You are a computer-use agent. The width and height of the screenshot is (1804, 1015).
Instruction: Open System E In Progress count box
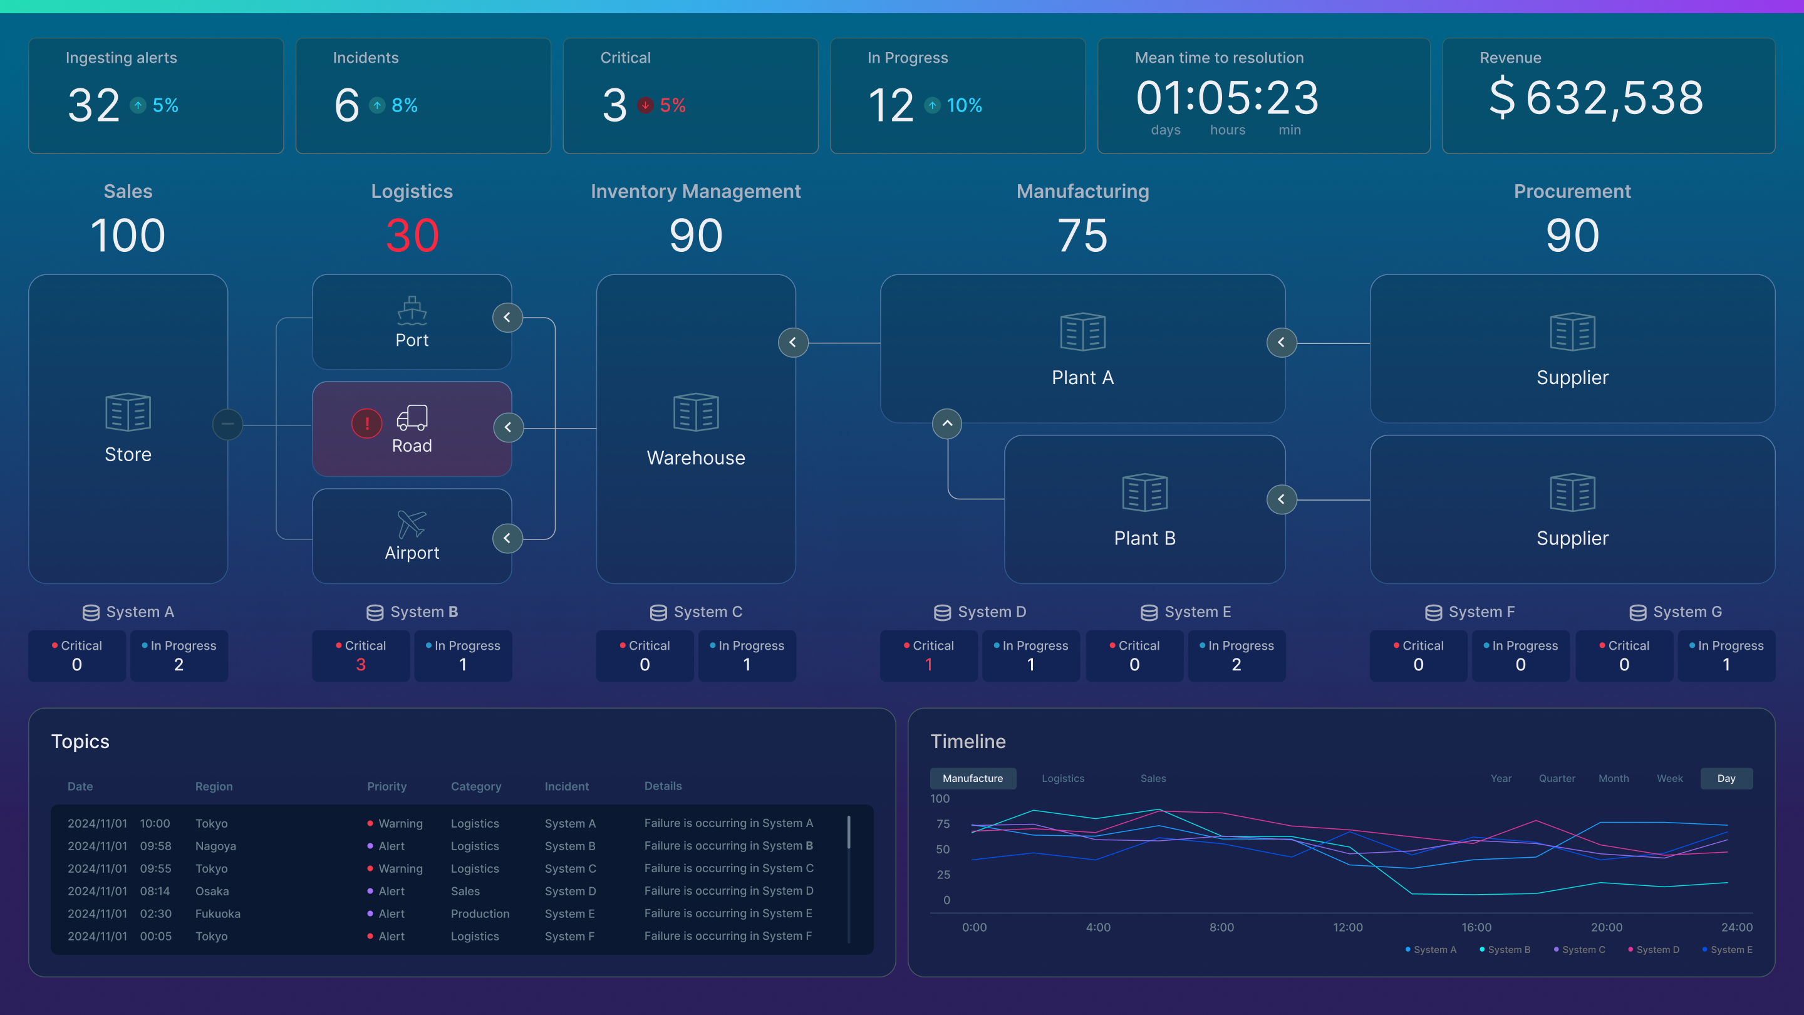click(1236, 655)
